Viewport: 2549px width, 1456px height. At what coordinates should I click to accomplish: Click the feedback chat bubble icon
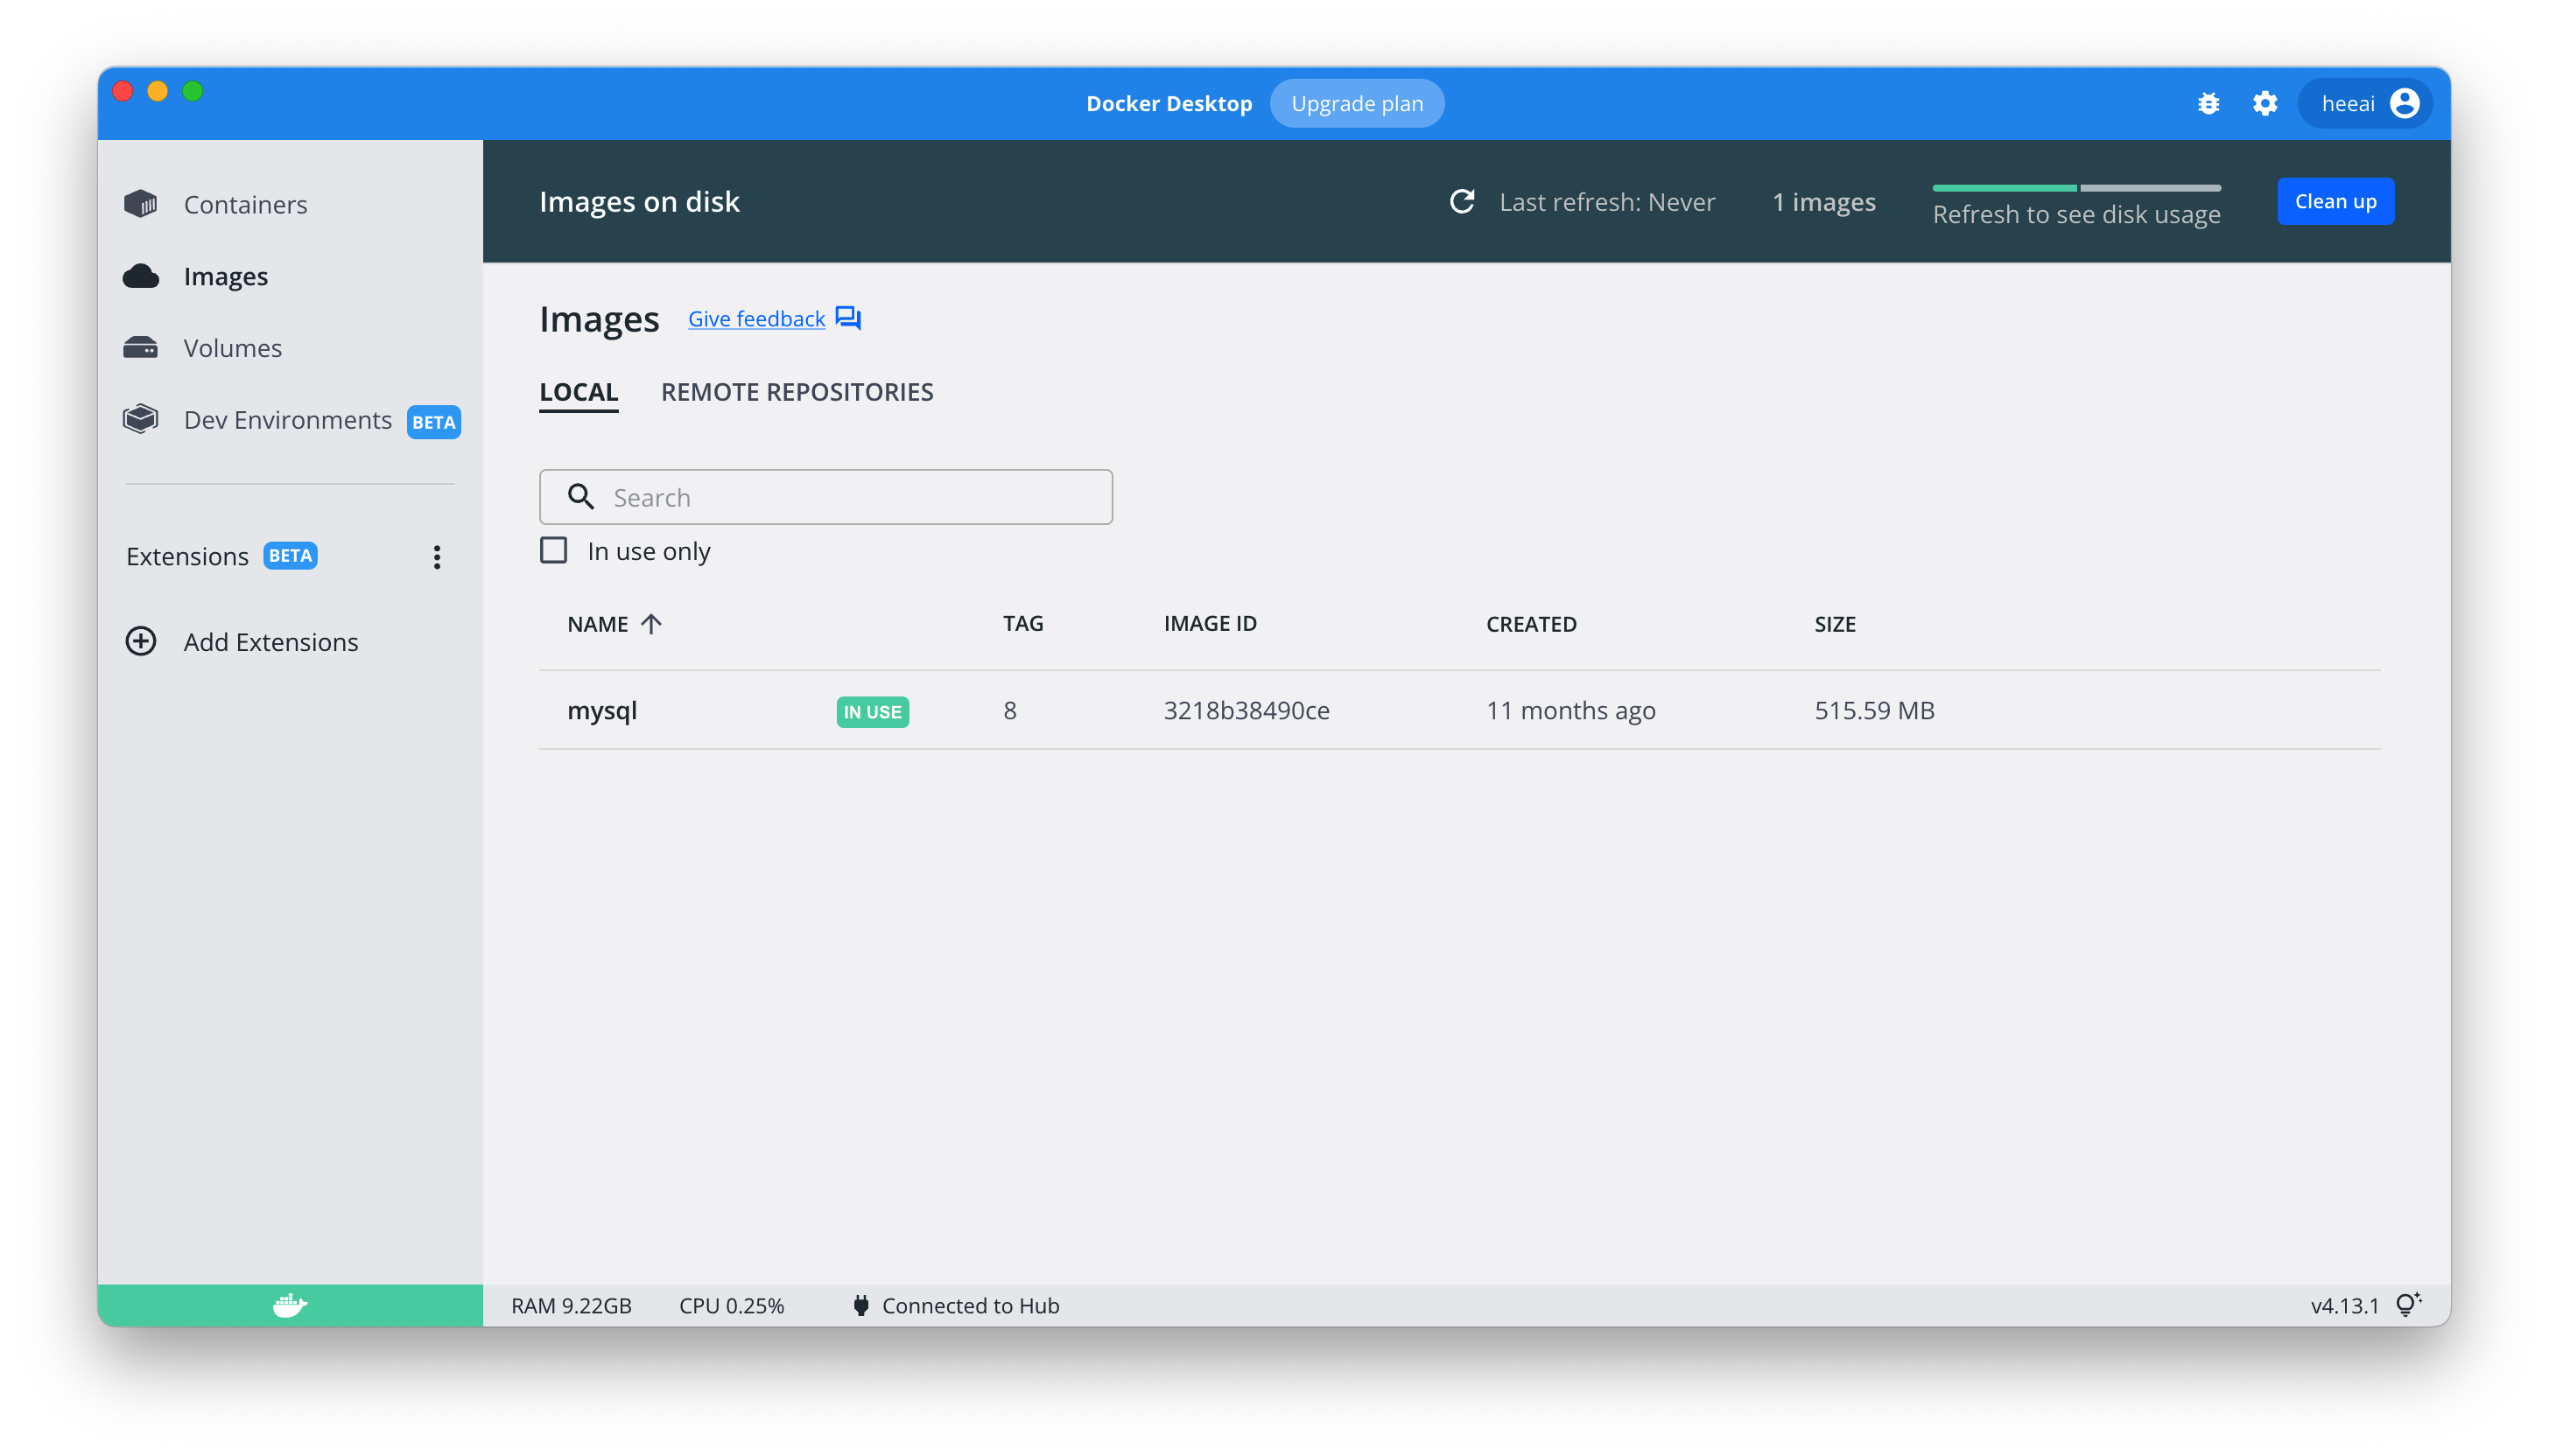848,318
